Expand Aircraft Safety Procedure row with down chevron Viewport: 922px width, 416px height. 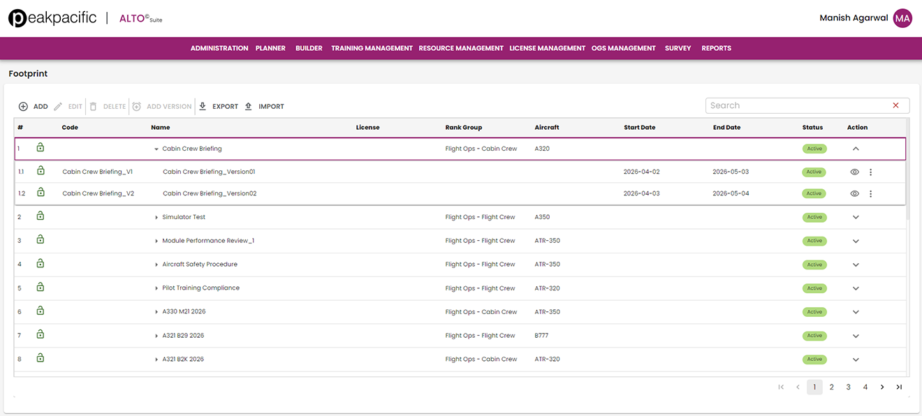(x=856, y=265)
